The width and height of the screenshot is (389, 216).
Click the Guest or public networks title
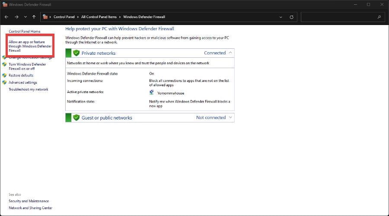pos(107,118)
